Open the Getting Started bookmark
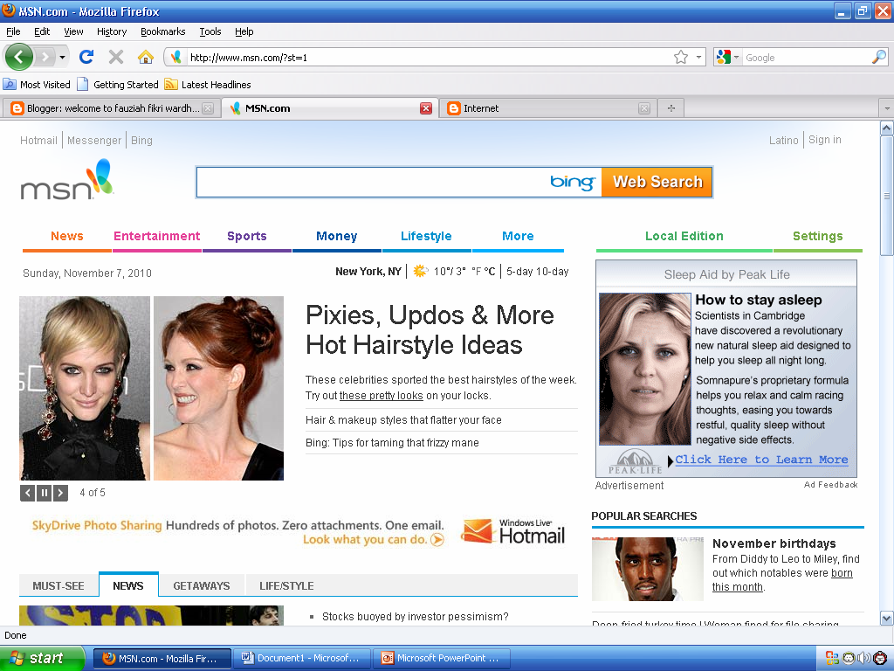Image resolution: width=894 pixels, height=671 pixels. [118, 85]
